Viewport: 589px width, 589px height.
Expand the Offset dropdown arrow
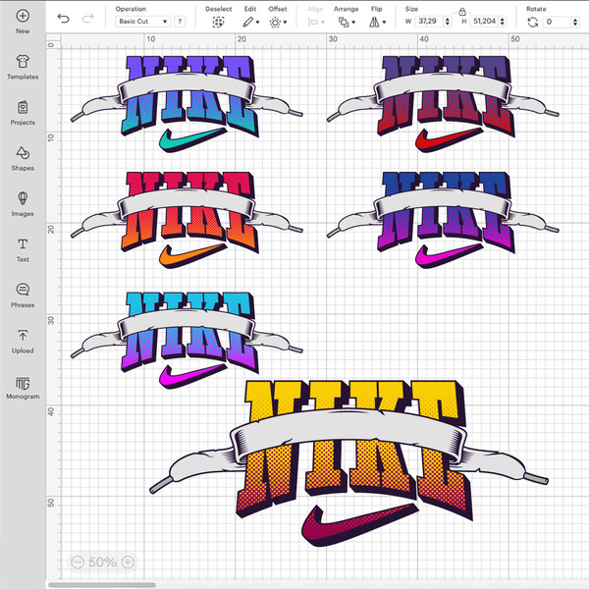tap(285, 23)
